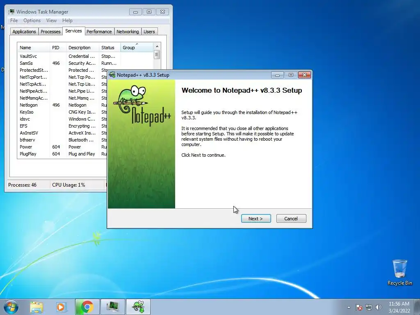Click the services list scrollbar thumb

click(x=157, y=55)
